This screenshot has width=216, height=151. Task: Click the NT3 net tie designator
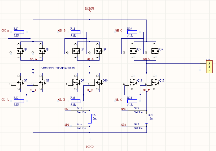point(136,124)
